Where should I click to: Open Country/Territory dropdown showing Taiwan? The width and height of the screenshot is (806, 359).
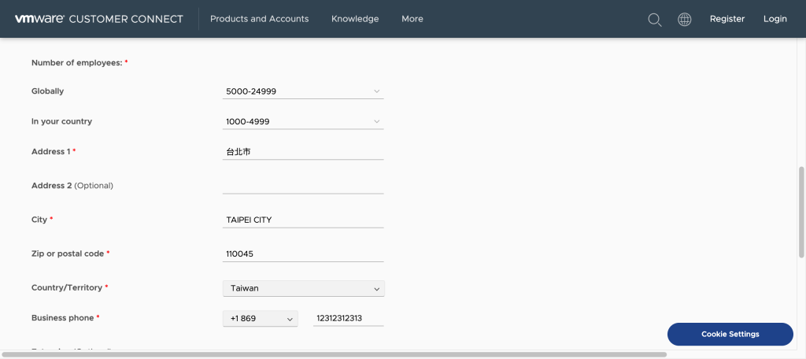coord(303,288)
